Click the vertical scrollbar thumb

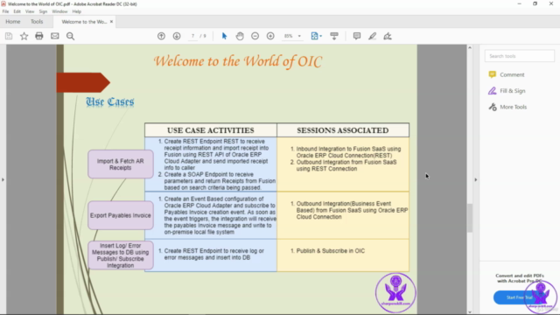(x=470, y=218)
